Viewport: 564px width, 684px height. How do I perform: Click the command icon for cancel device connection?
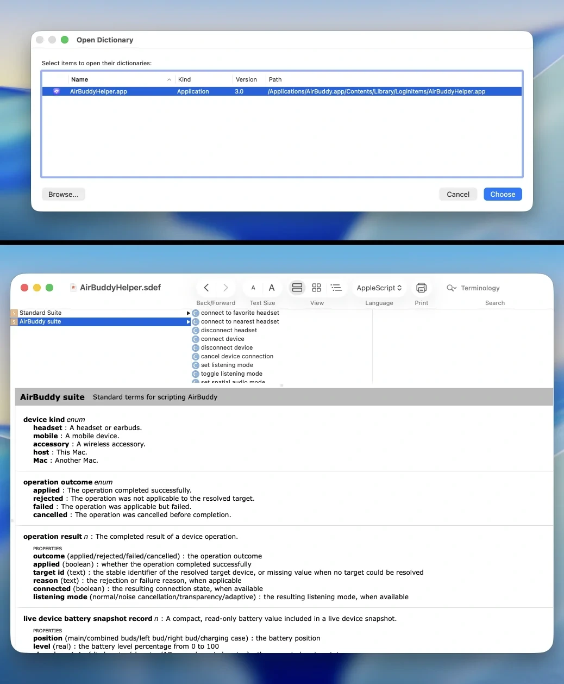(196, 357)
